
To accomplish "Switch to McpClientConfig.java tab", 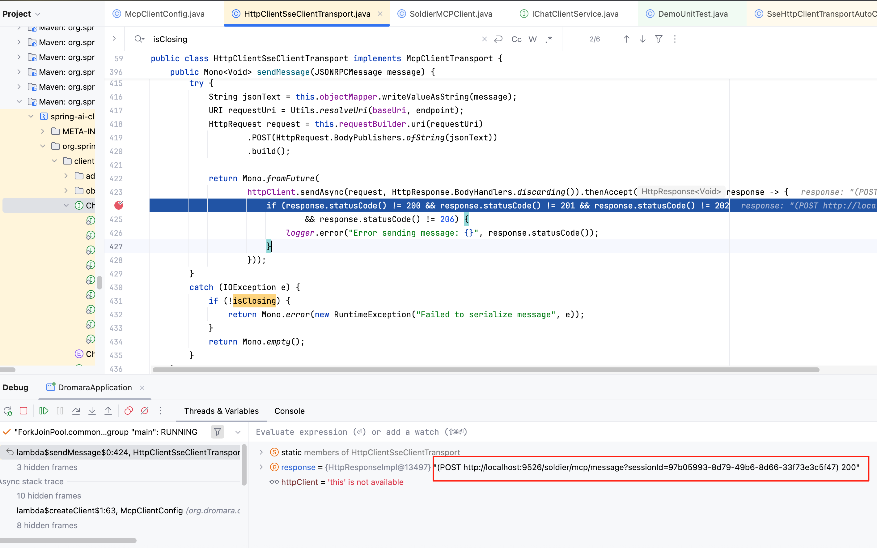I will [158, 14].
